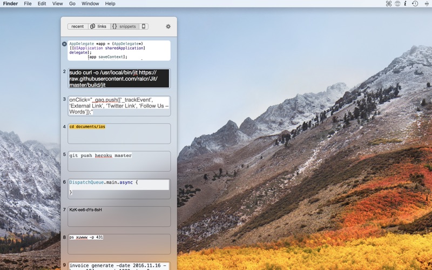Select the AppDelegate sharedApplication snippet

point(119,51)
